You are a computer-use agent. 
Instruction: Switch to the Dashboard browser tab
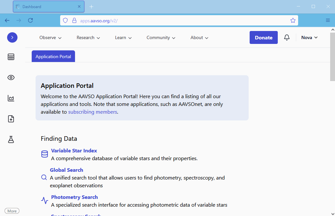coord(49,6)
